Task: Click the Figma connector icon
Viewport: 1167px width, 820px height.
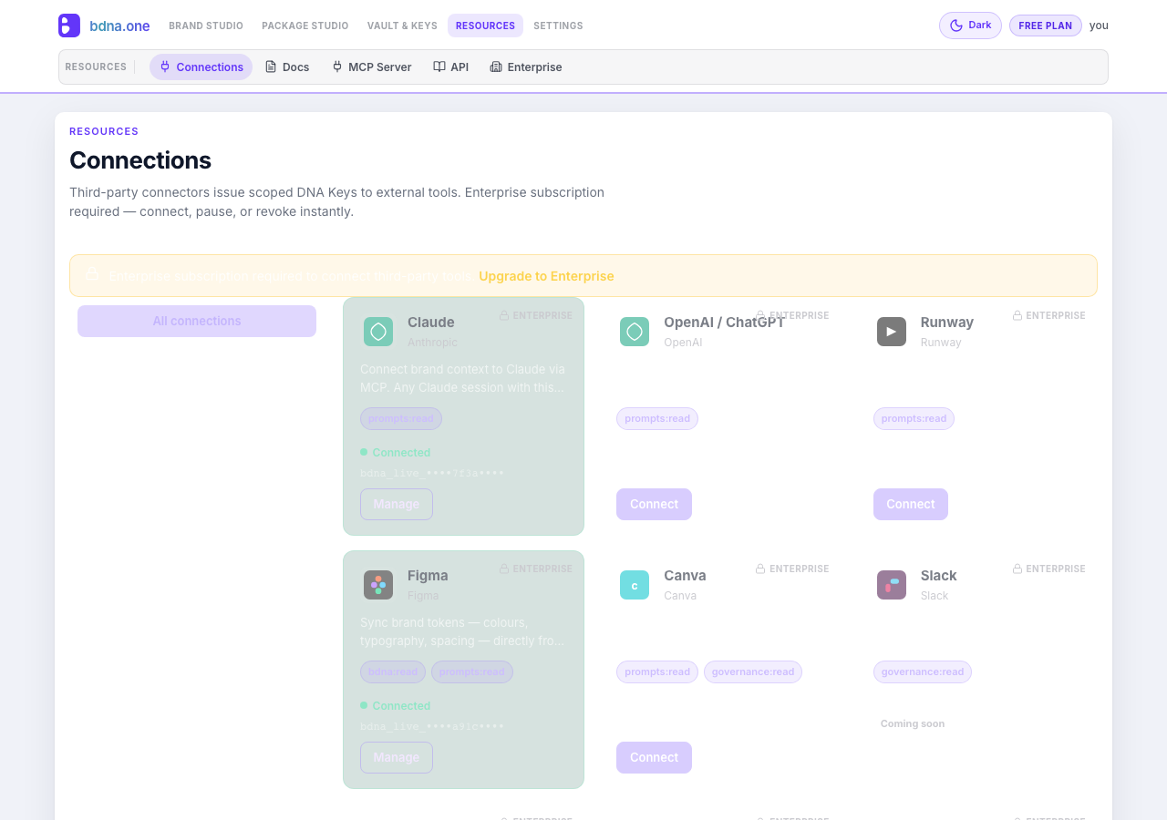Action: 378,585
